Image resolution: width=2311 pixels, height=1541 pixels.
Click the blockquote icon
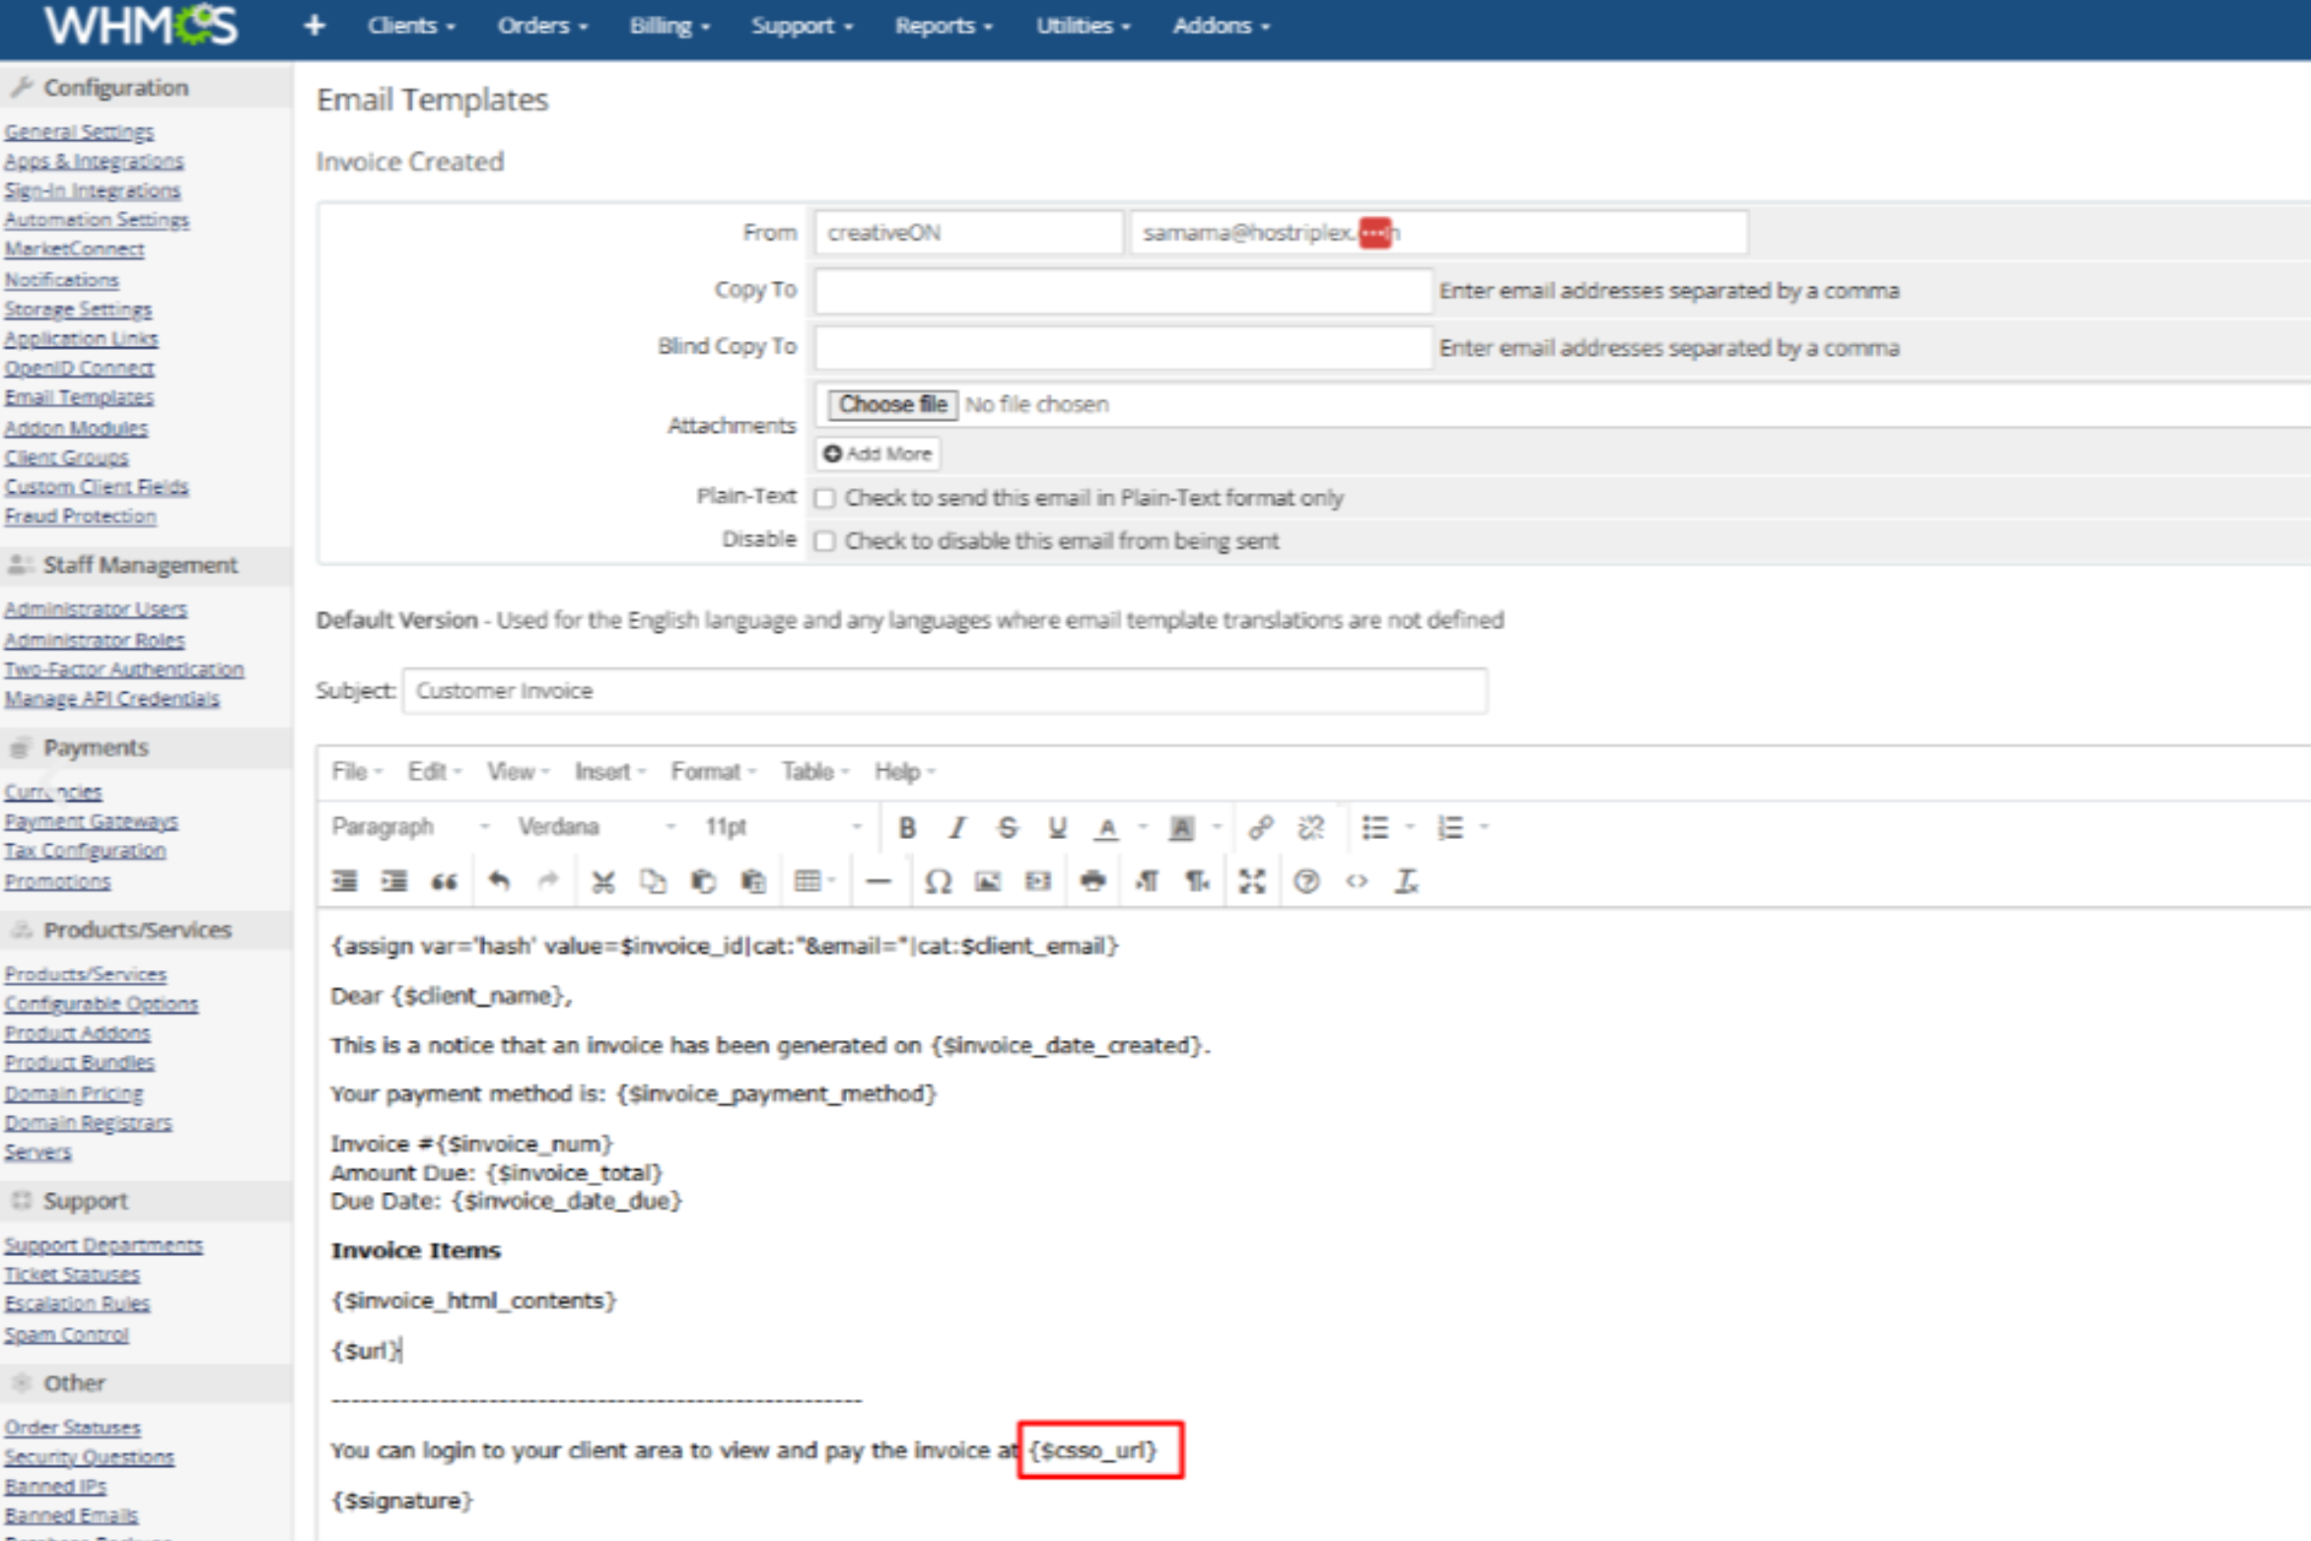(x=445, y=881)
